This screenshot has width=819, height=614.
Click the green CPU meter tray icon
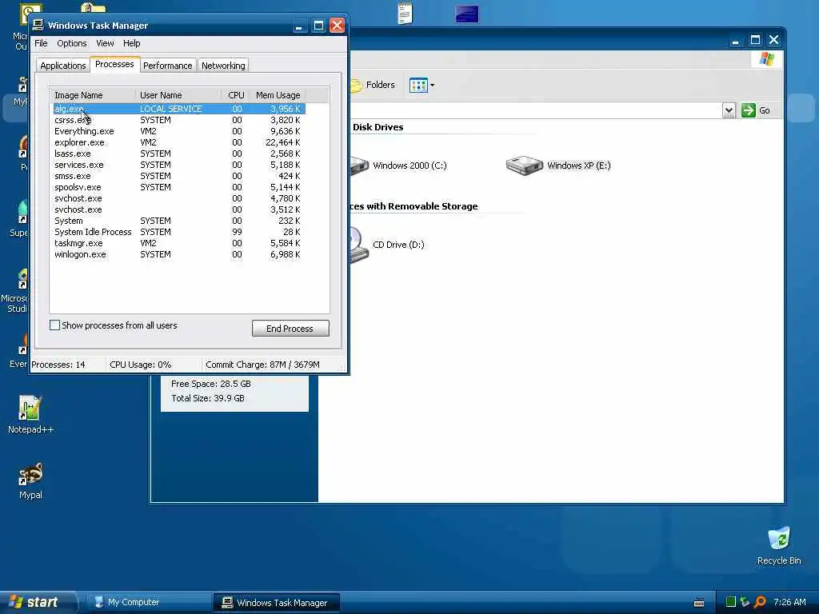[730, 602]
